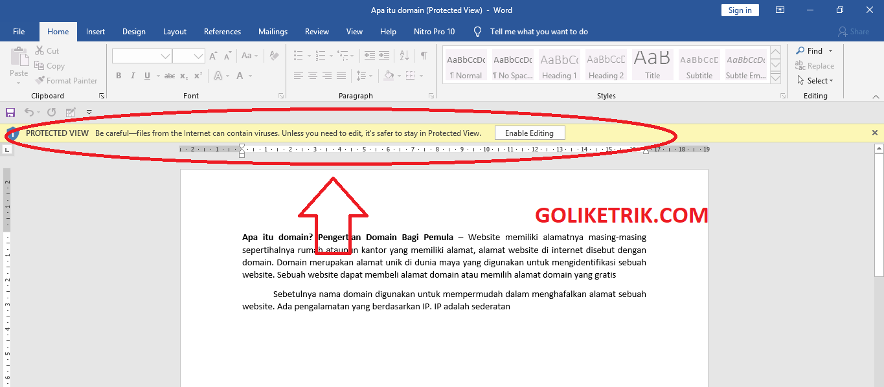884x387 pixels.
Task: Close the Protected View message bar
Action: click(875, 133)
